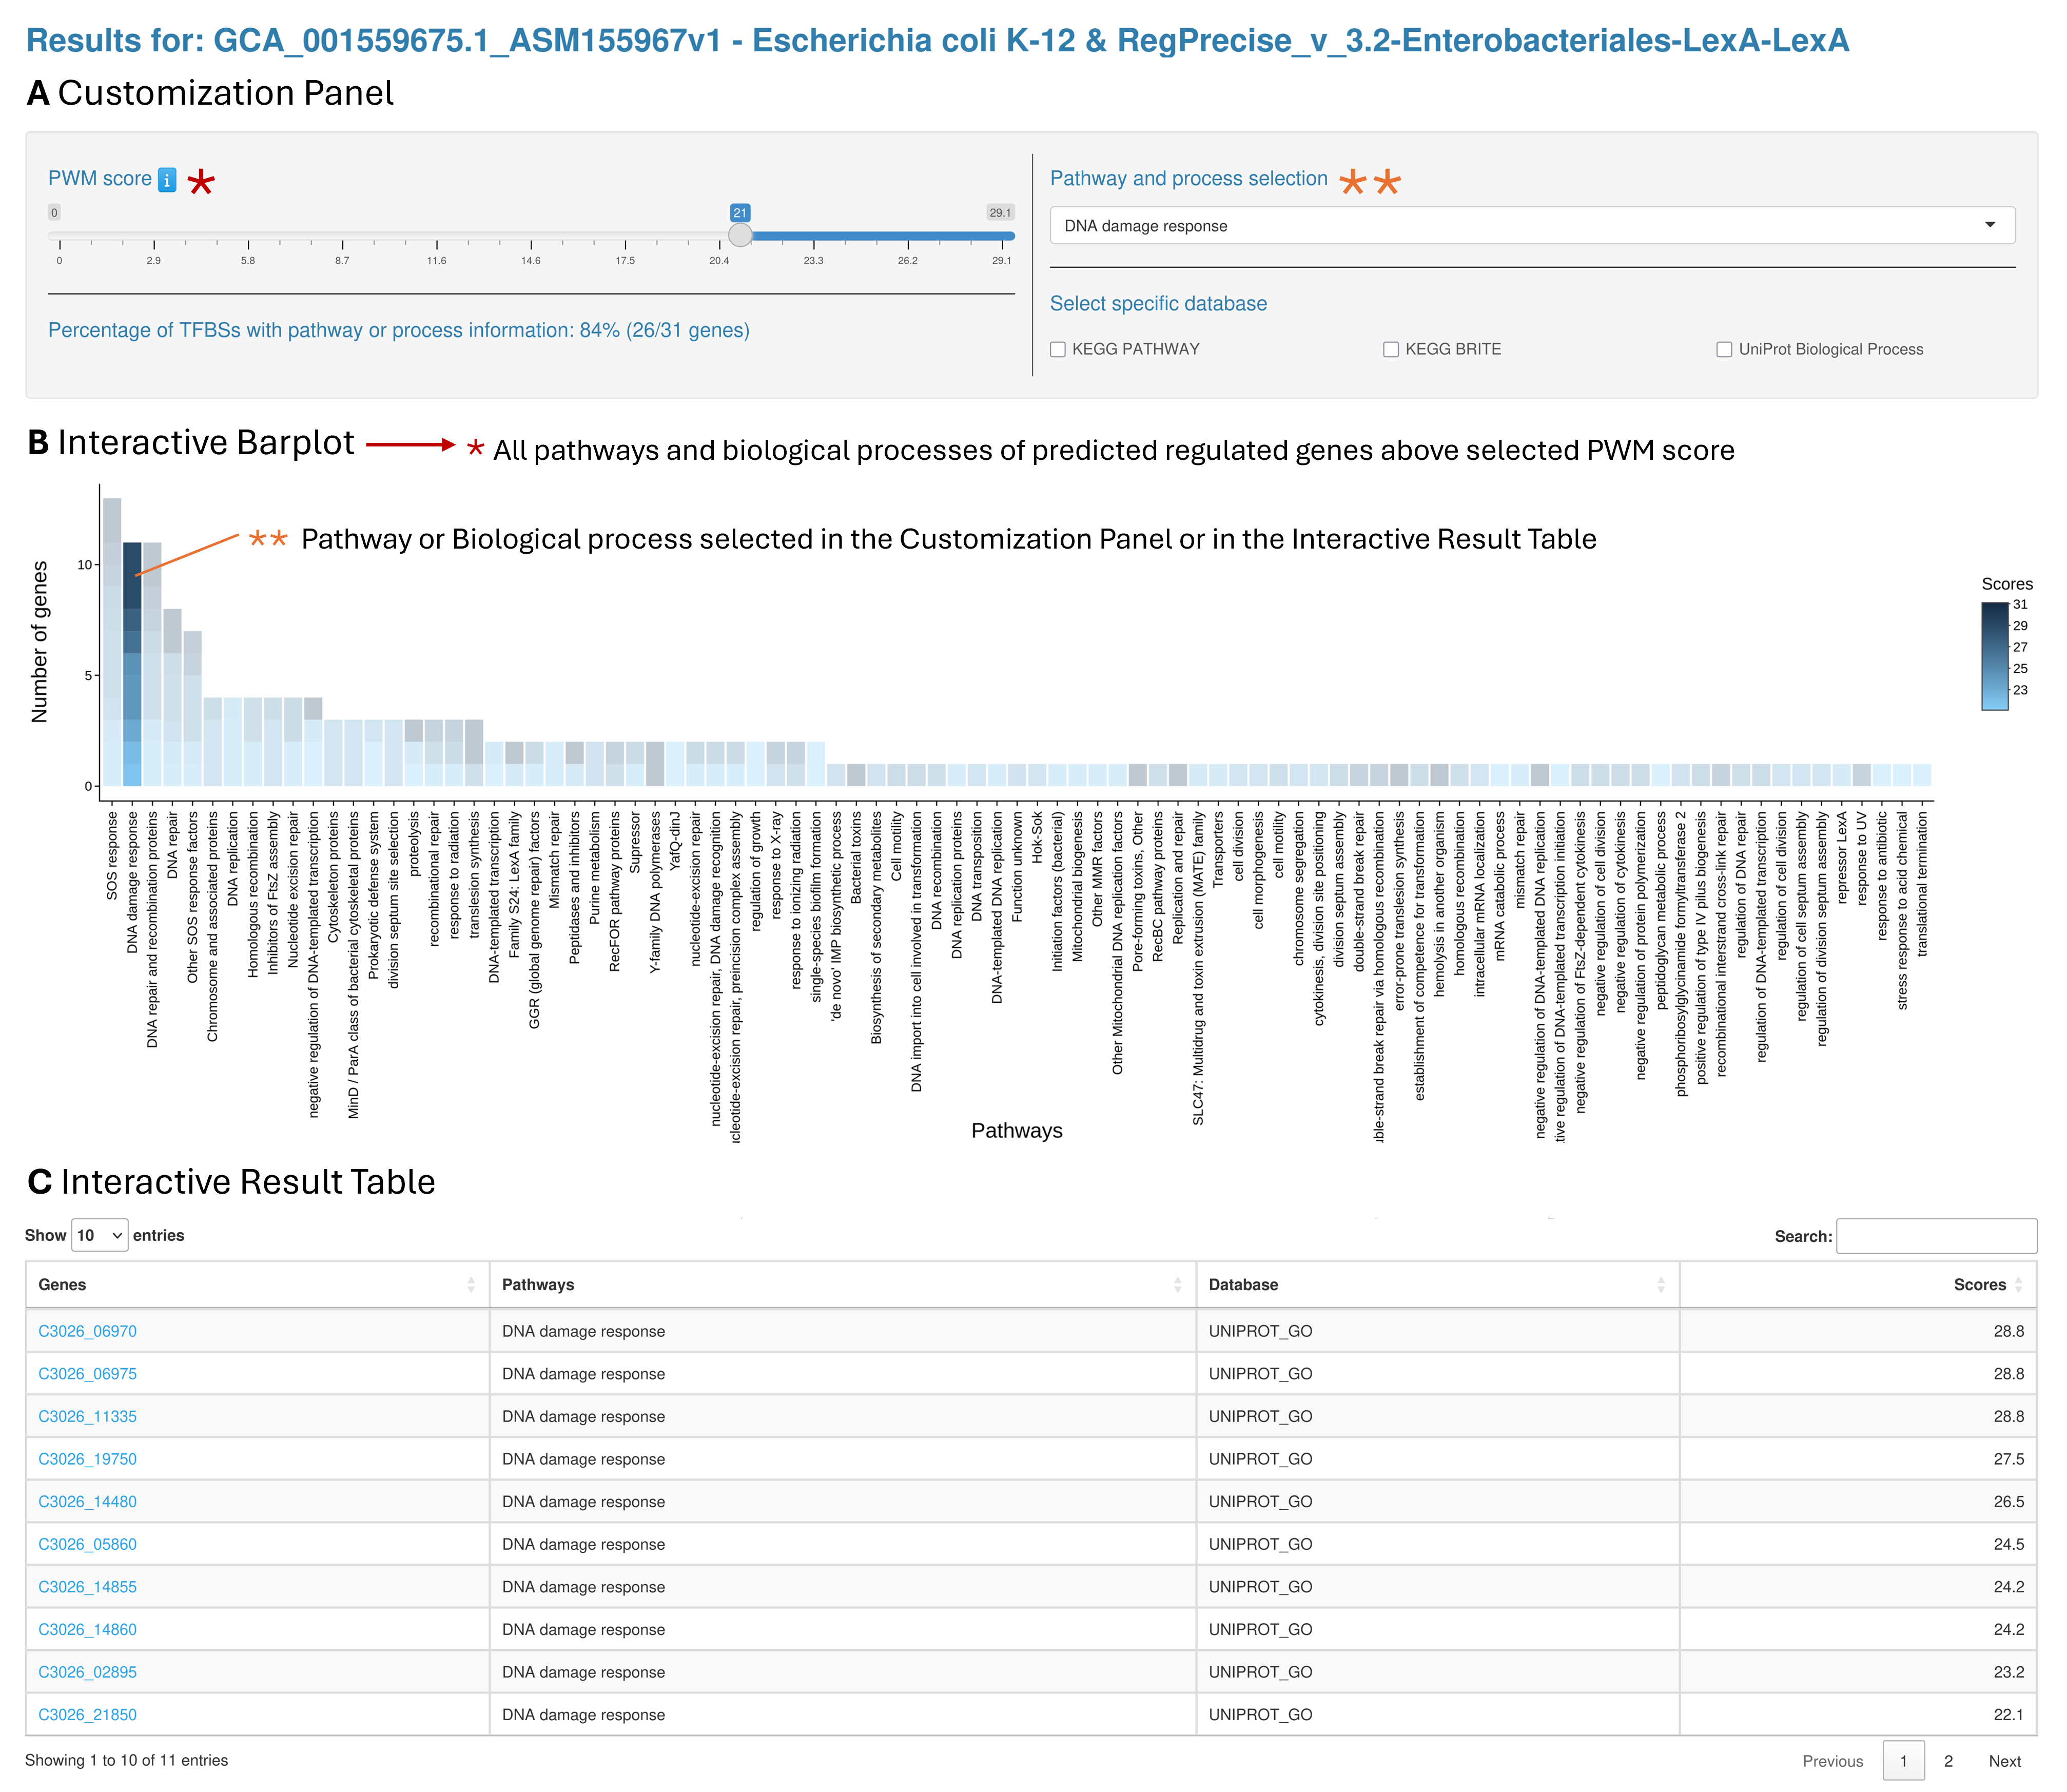The width and height of the screenshot is (2067, 1792).
Task: Open gene link C3026_21850
Action: [88, 1715]
